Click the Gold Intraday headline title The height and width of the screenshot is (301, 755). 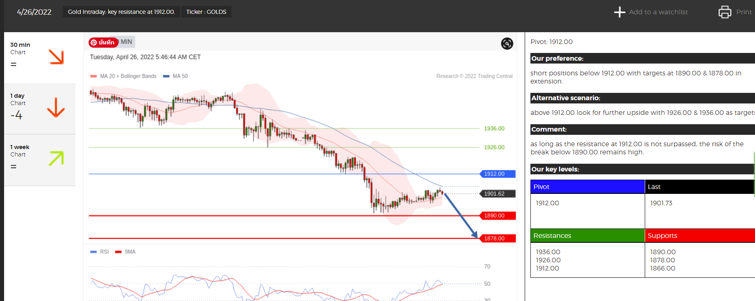pos(121,12)
